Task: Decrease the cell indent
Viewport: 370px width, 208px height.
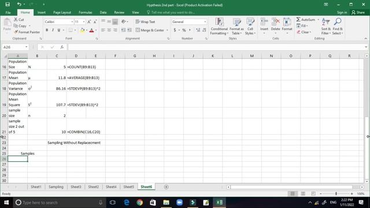Action: coord(123,30)
